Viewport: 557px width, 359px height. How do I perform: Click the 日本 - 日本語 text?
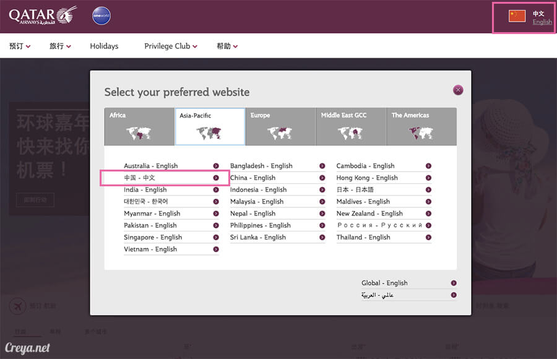coord(355,190)
